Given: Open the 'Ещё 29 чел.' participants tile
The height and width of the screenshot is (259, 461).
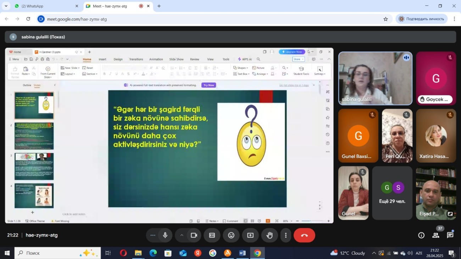Looking at the screenshot, I should click(392, 193).
